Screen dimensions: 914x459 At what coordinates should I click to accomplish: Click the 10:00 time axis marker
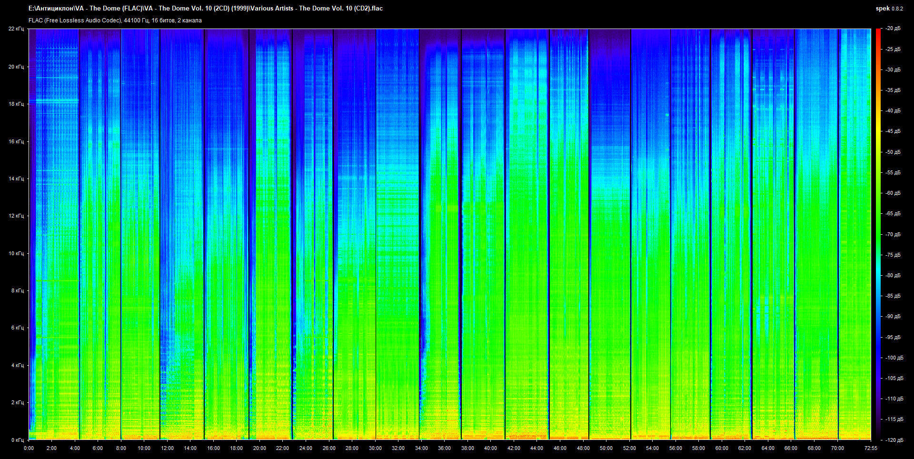coord(144,448)
